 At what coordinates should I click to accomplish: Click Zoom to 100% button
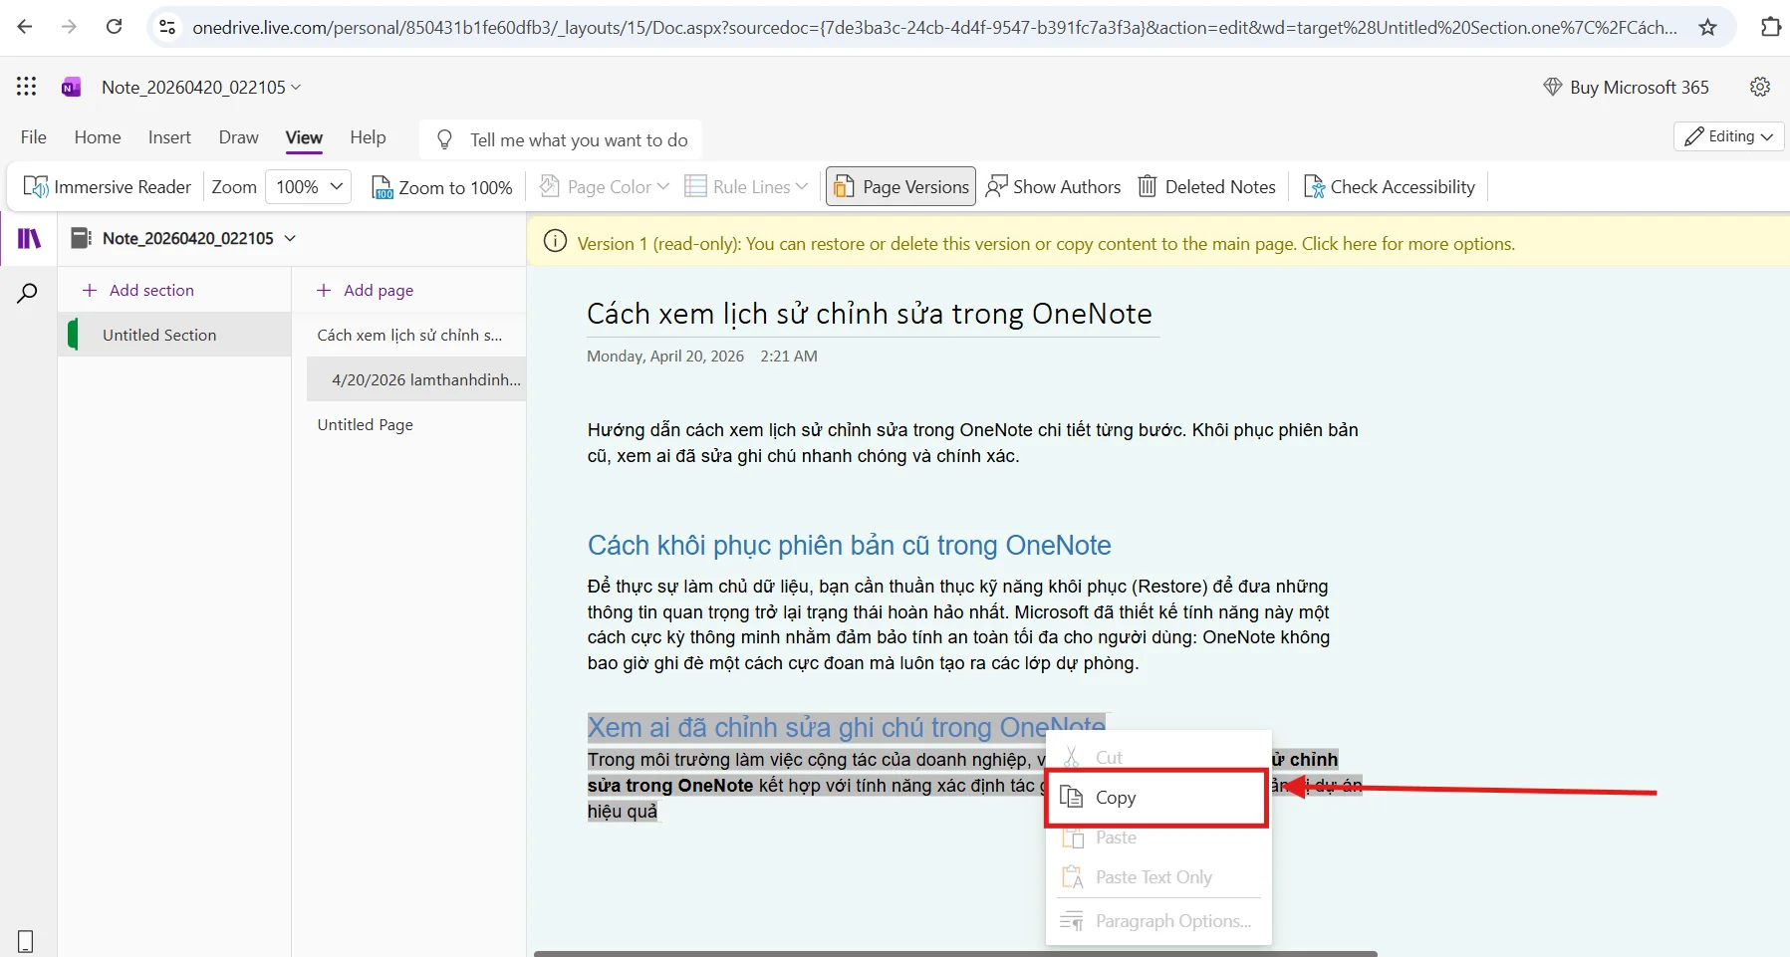(442, 186)
